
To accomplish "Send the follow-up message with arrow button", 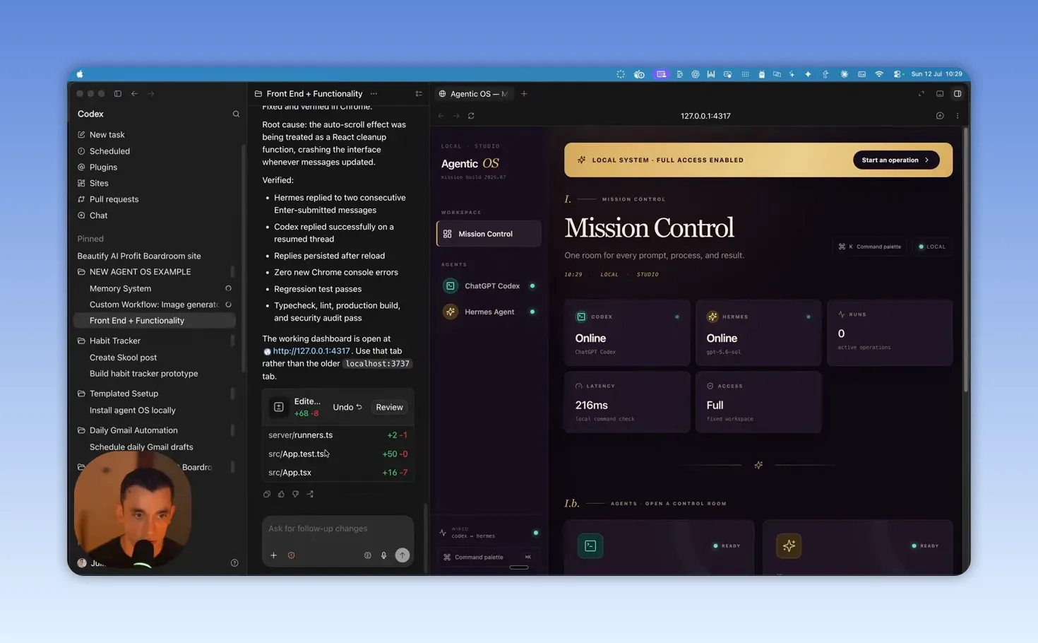I will click(402, 555).
